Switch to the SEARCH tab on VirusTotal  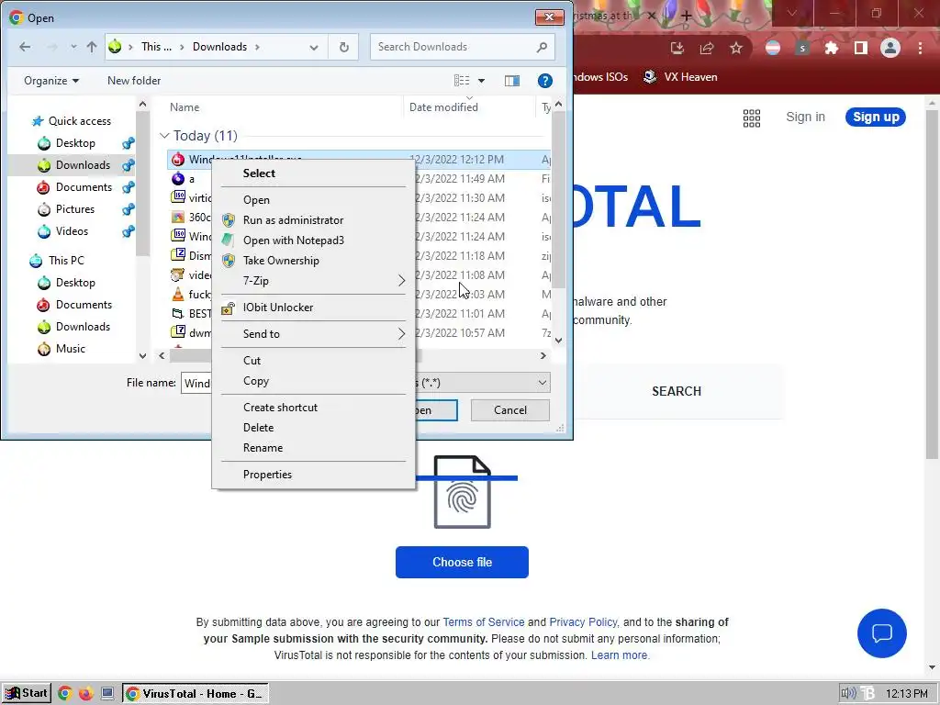(x=677, y=391)
